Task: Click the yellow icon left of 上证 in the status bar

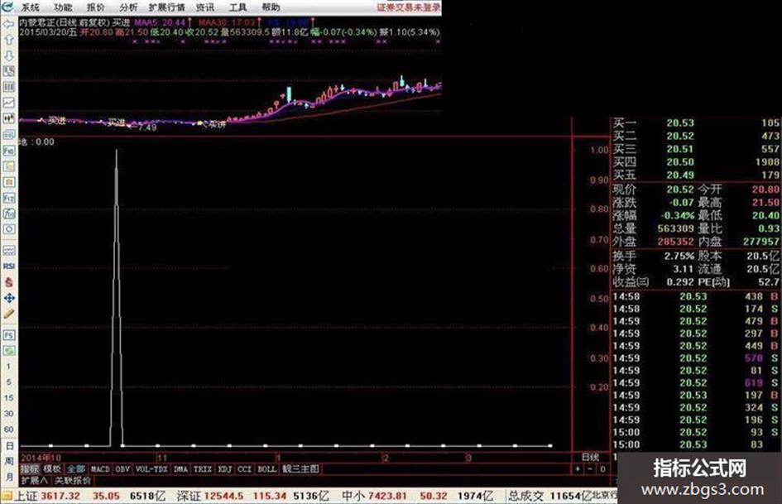Action: (x=7, y=496)
